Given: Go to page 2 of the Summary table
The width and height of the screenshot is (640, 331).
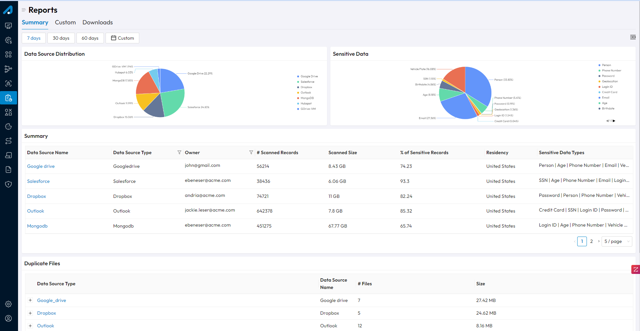Looking at the screenshot, I should 591,241.
